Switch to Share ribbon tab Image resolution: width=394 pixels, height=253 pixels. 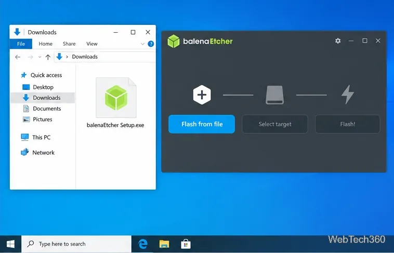pyautogui.click(x=69, y=44)
